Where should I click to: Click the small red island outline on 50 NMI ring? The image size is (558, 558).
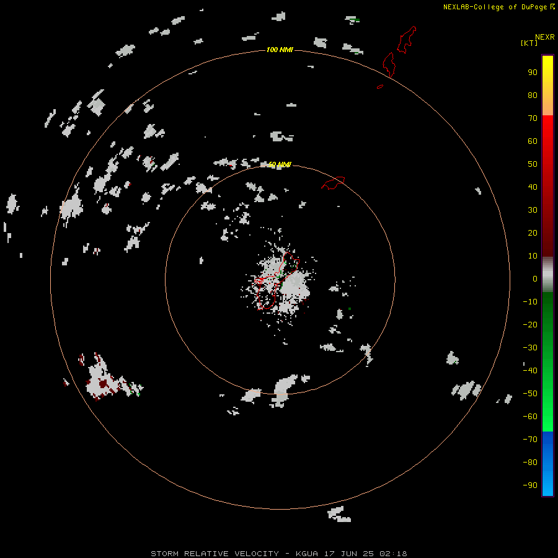tap(333, 183)
